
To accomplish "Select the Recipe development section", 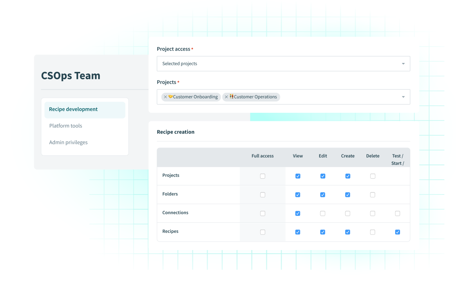I will point(73,109).
